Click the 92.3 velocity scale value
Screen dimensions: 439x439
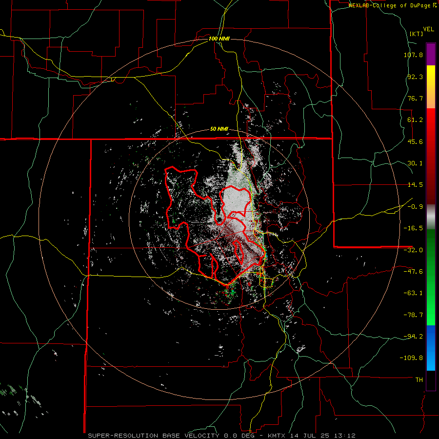415,77
